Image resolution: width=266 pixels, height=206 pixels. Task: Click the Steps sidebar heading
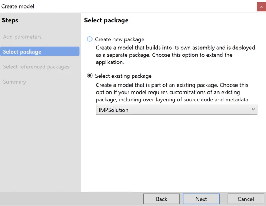tap(10, 20)
